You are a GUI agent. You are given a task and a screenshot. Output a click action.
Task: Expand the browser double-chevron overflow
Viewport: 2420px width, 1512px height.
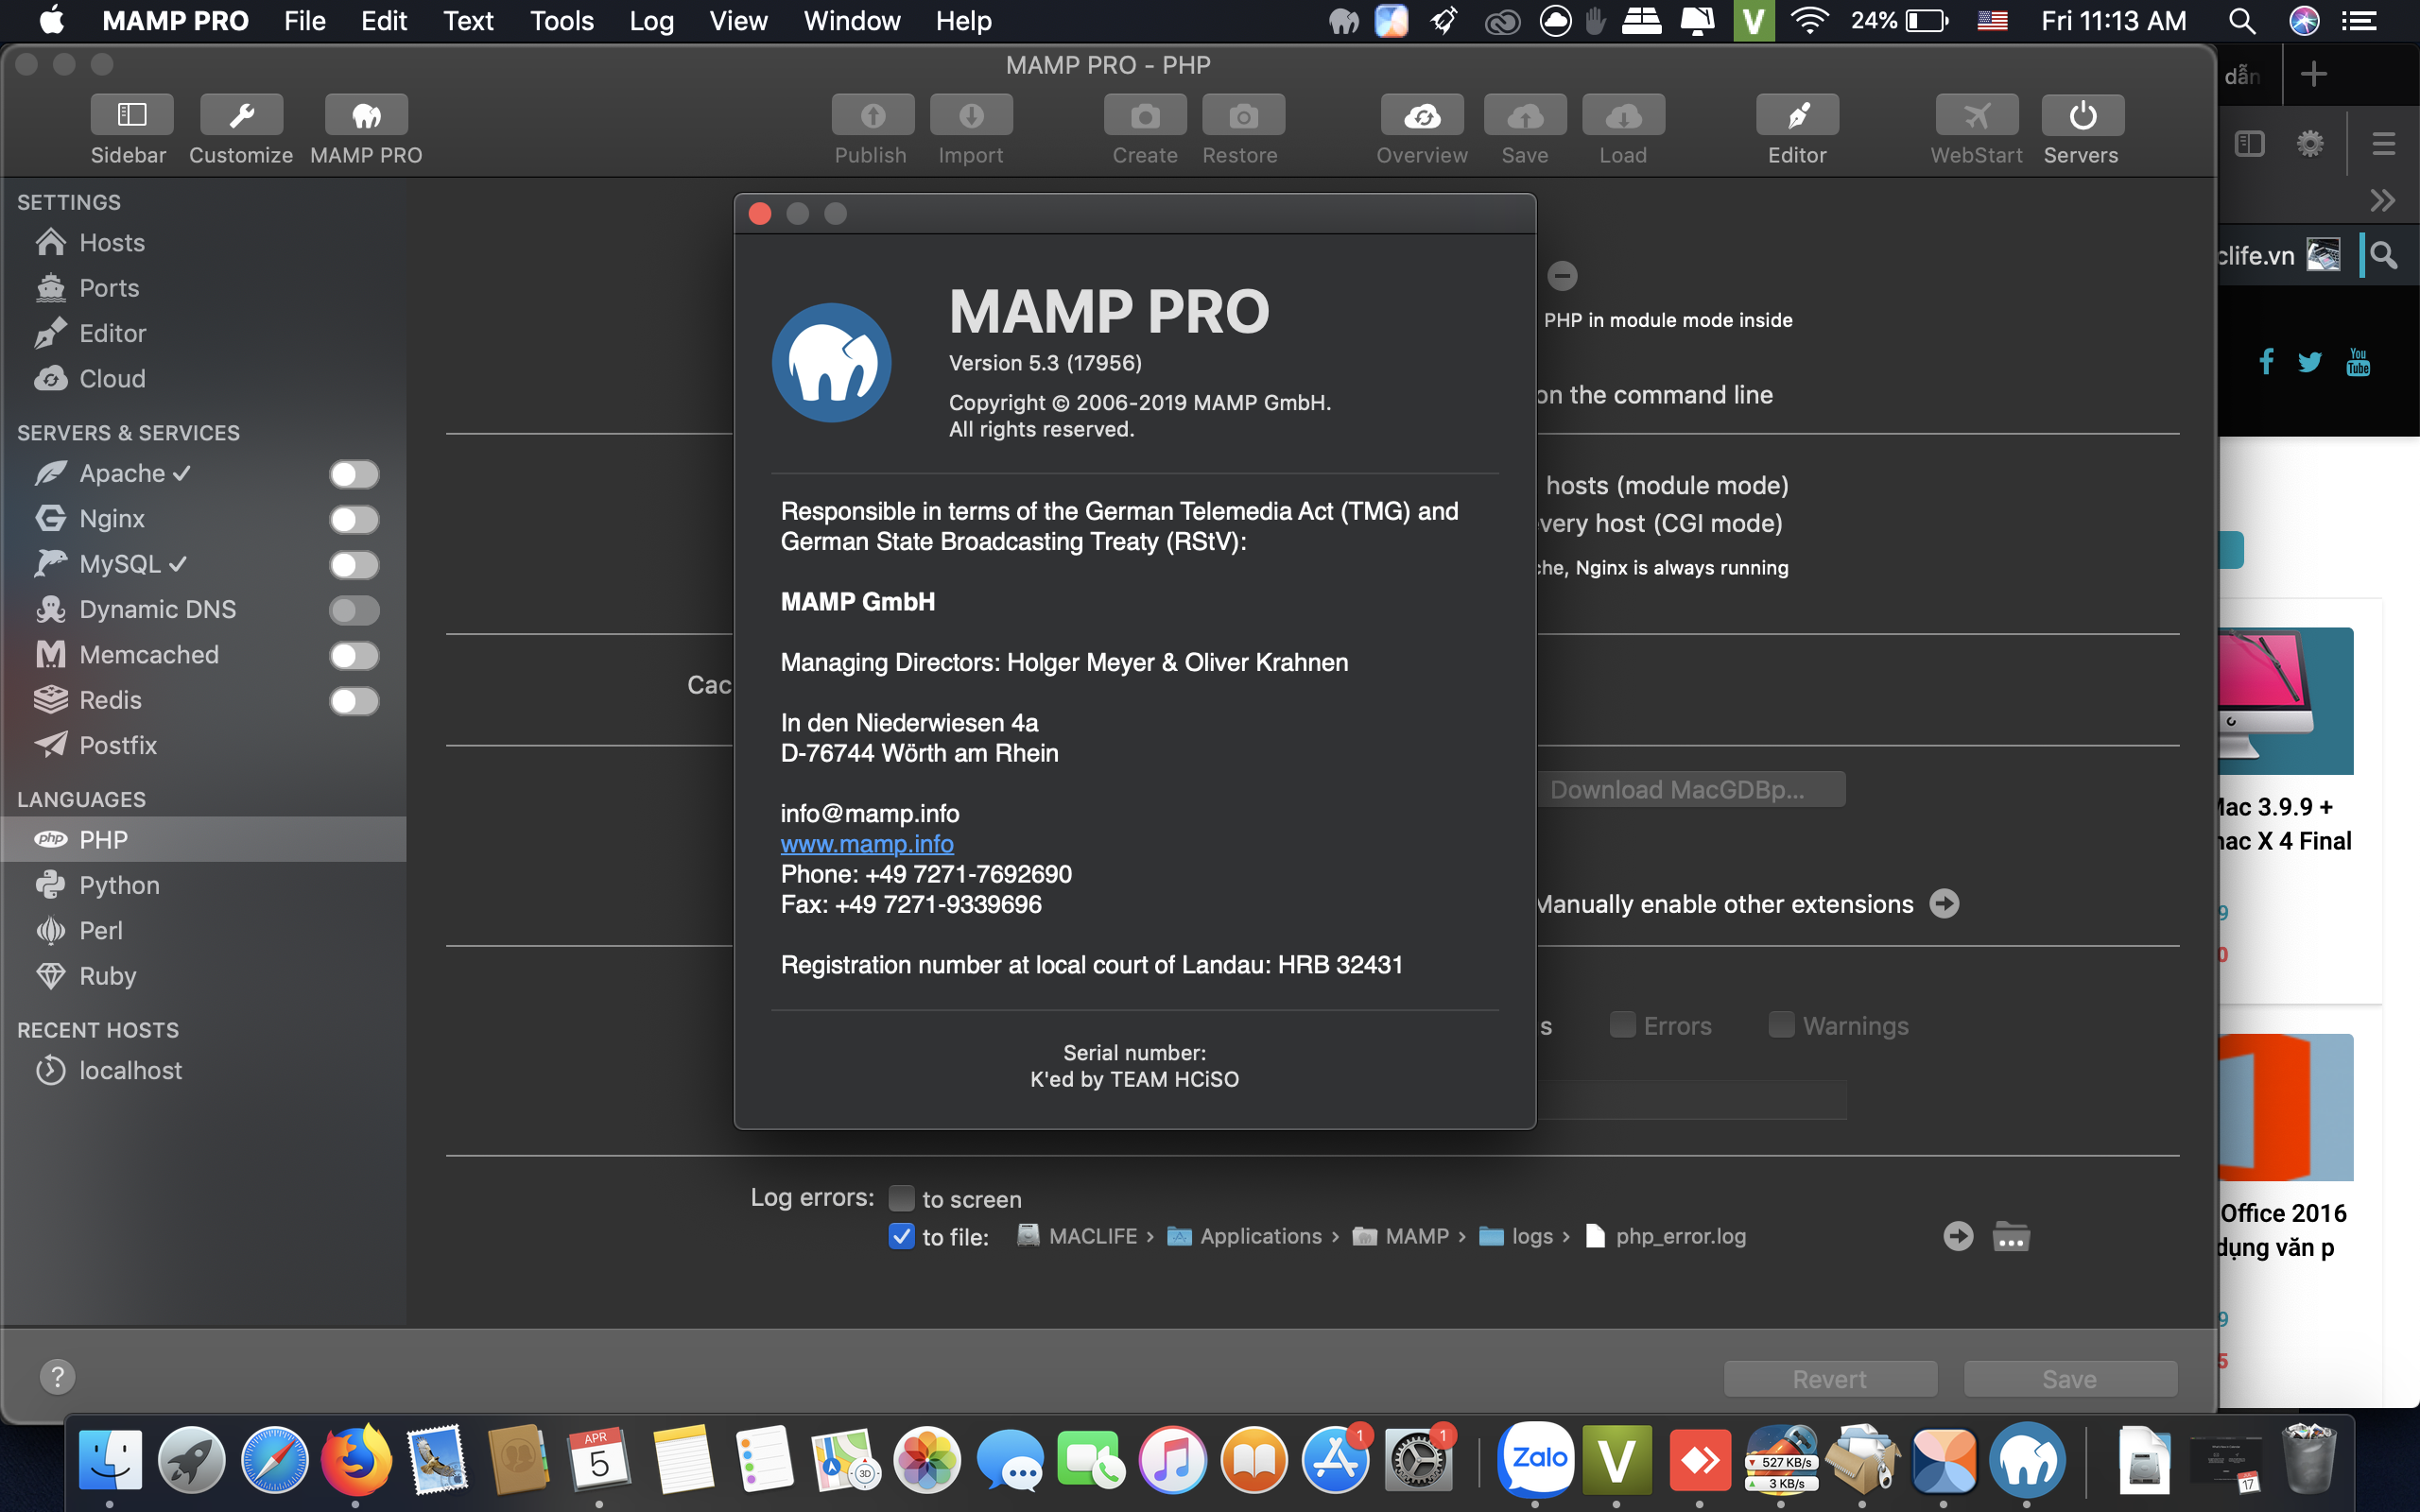point(2382,201)
